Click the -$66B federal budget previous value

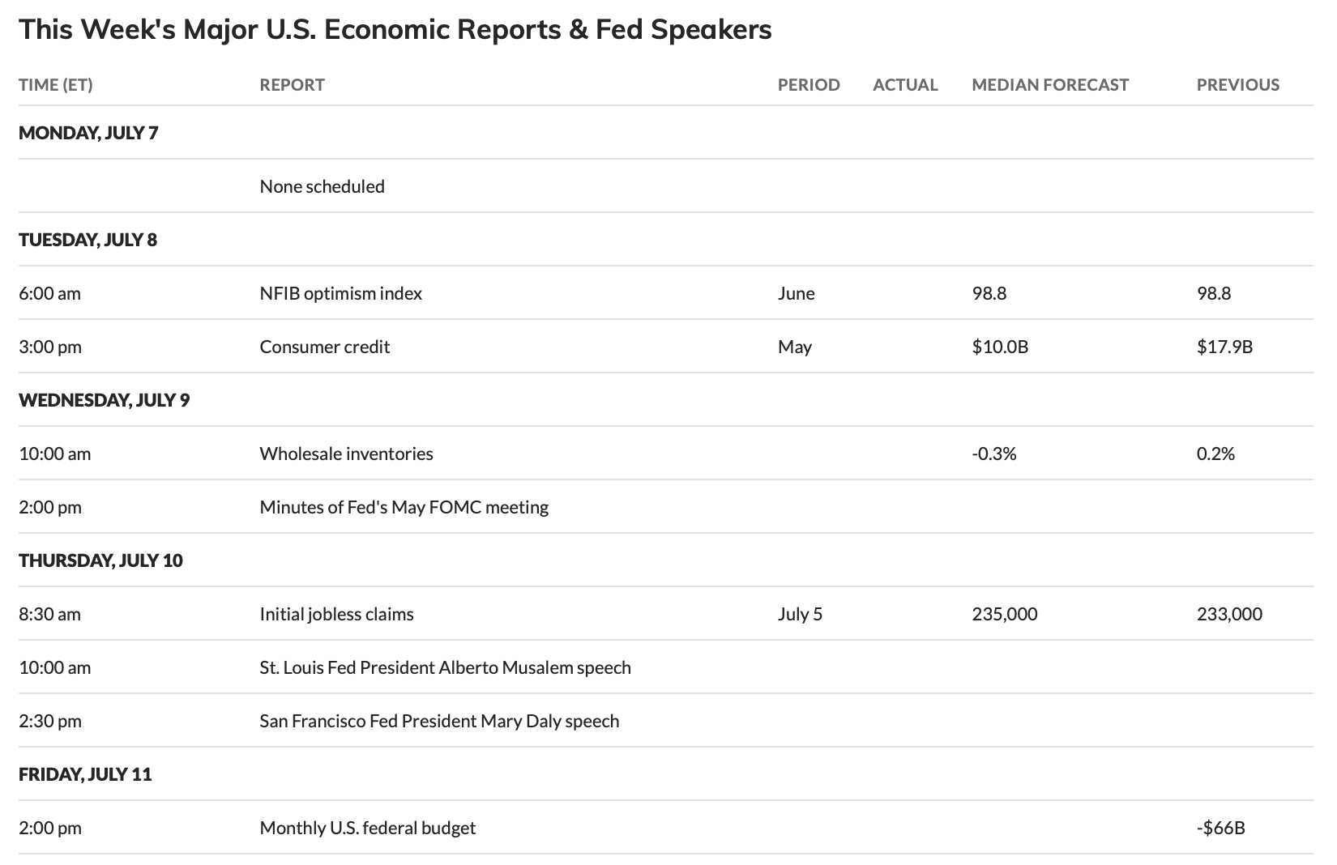1220,828
